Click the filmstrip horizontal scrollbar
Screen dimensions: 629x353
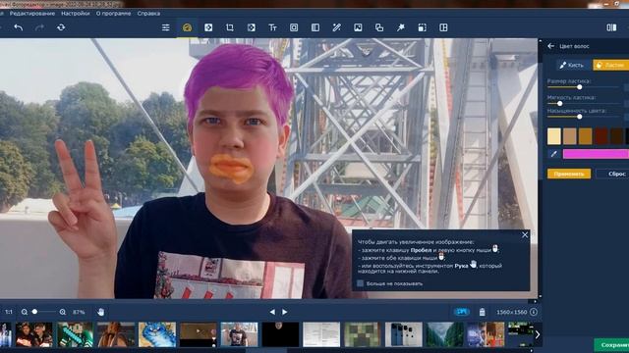[x=266, y=351]
